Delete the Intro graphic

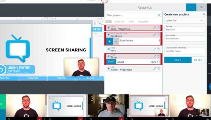tap(159, 49)
